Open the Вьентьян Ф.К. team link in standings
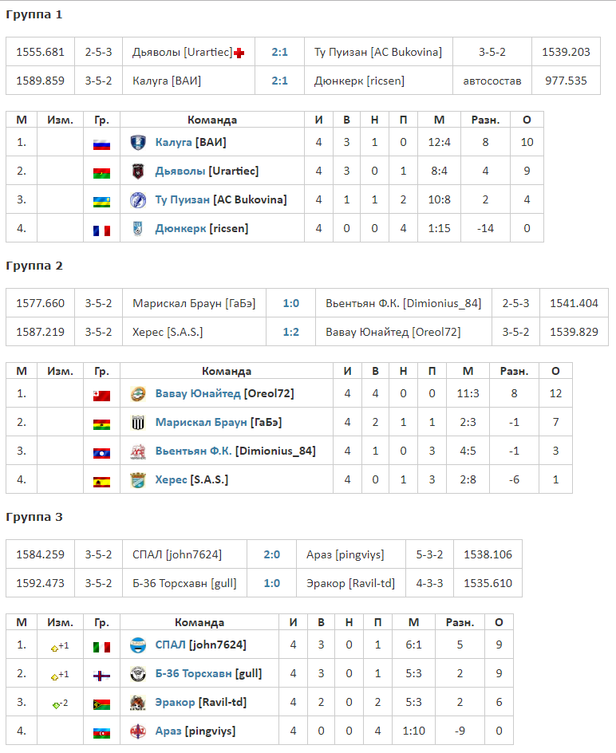 coord(193,451)
